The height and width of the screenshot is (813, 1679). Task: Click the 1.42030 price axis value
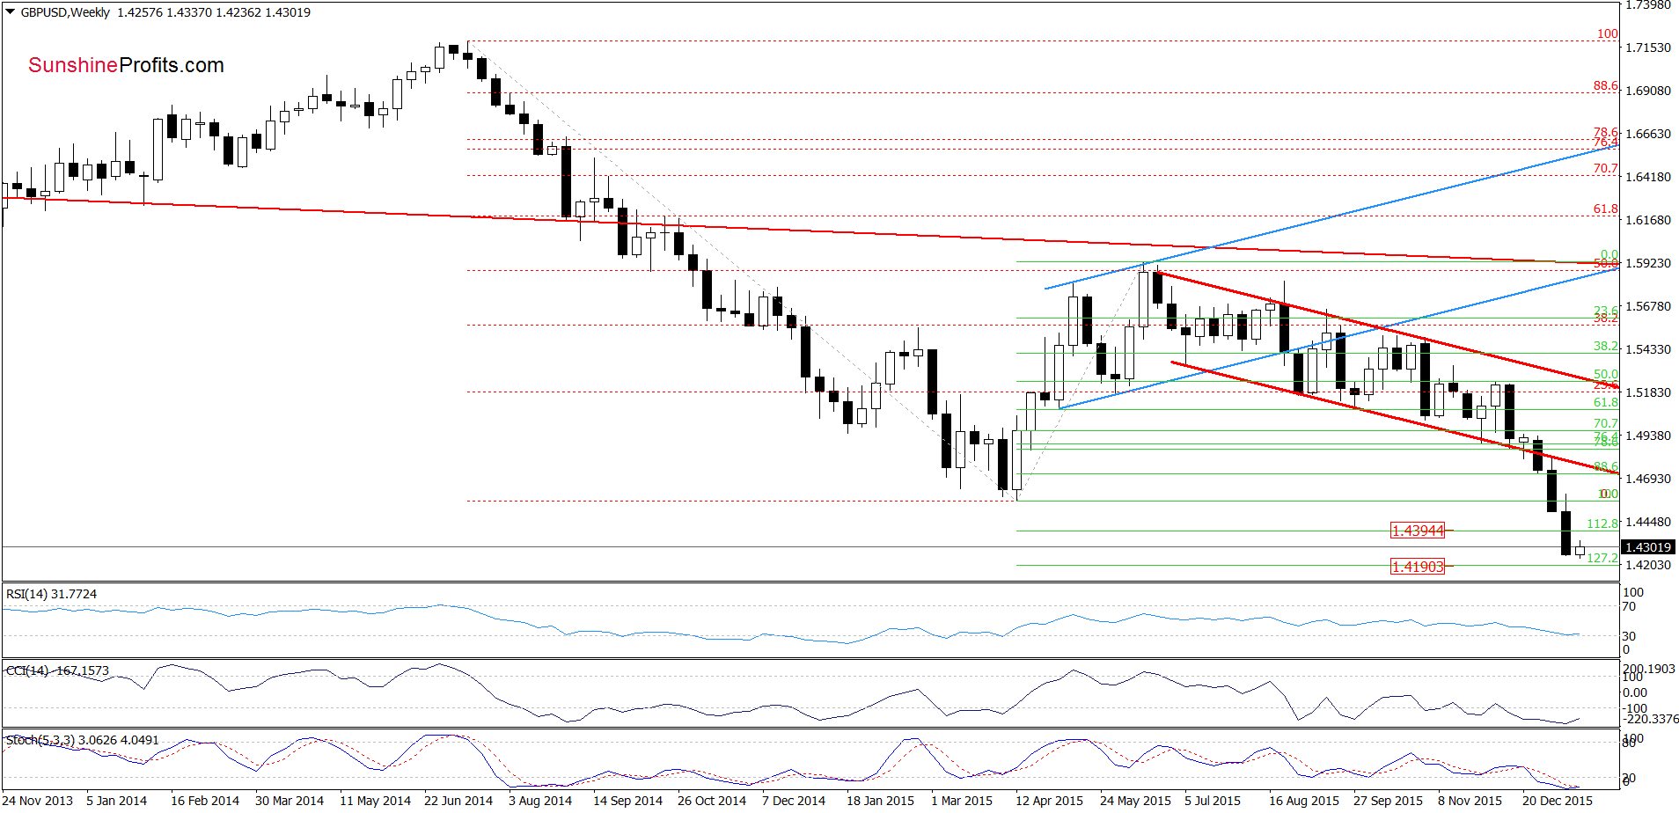1647,565
